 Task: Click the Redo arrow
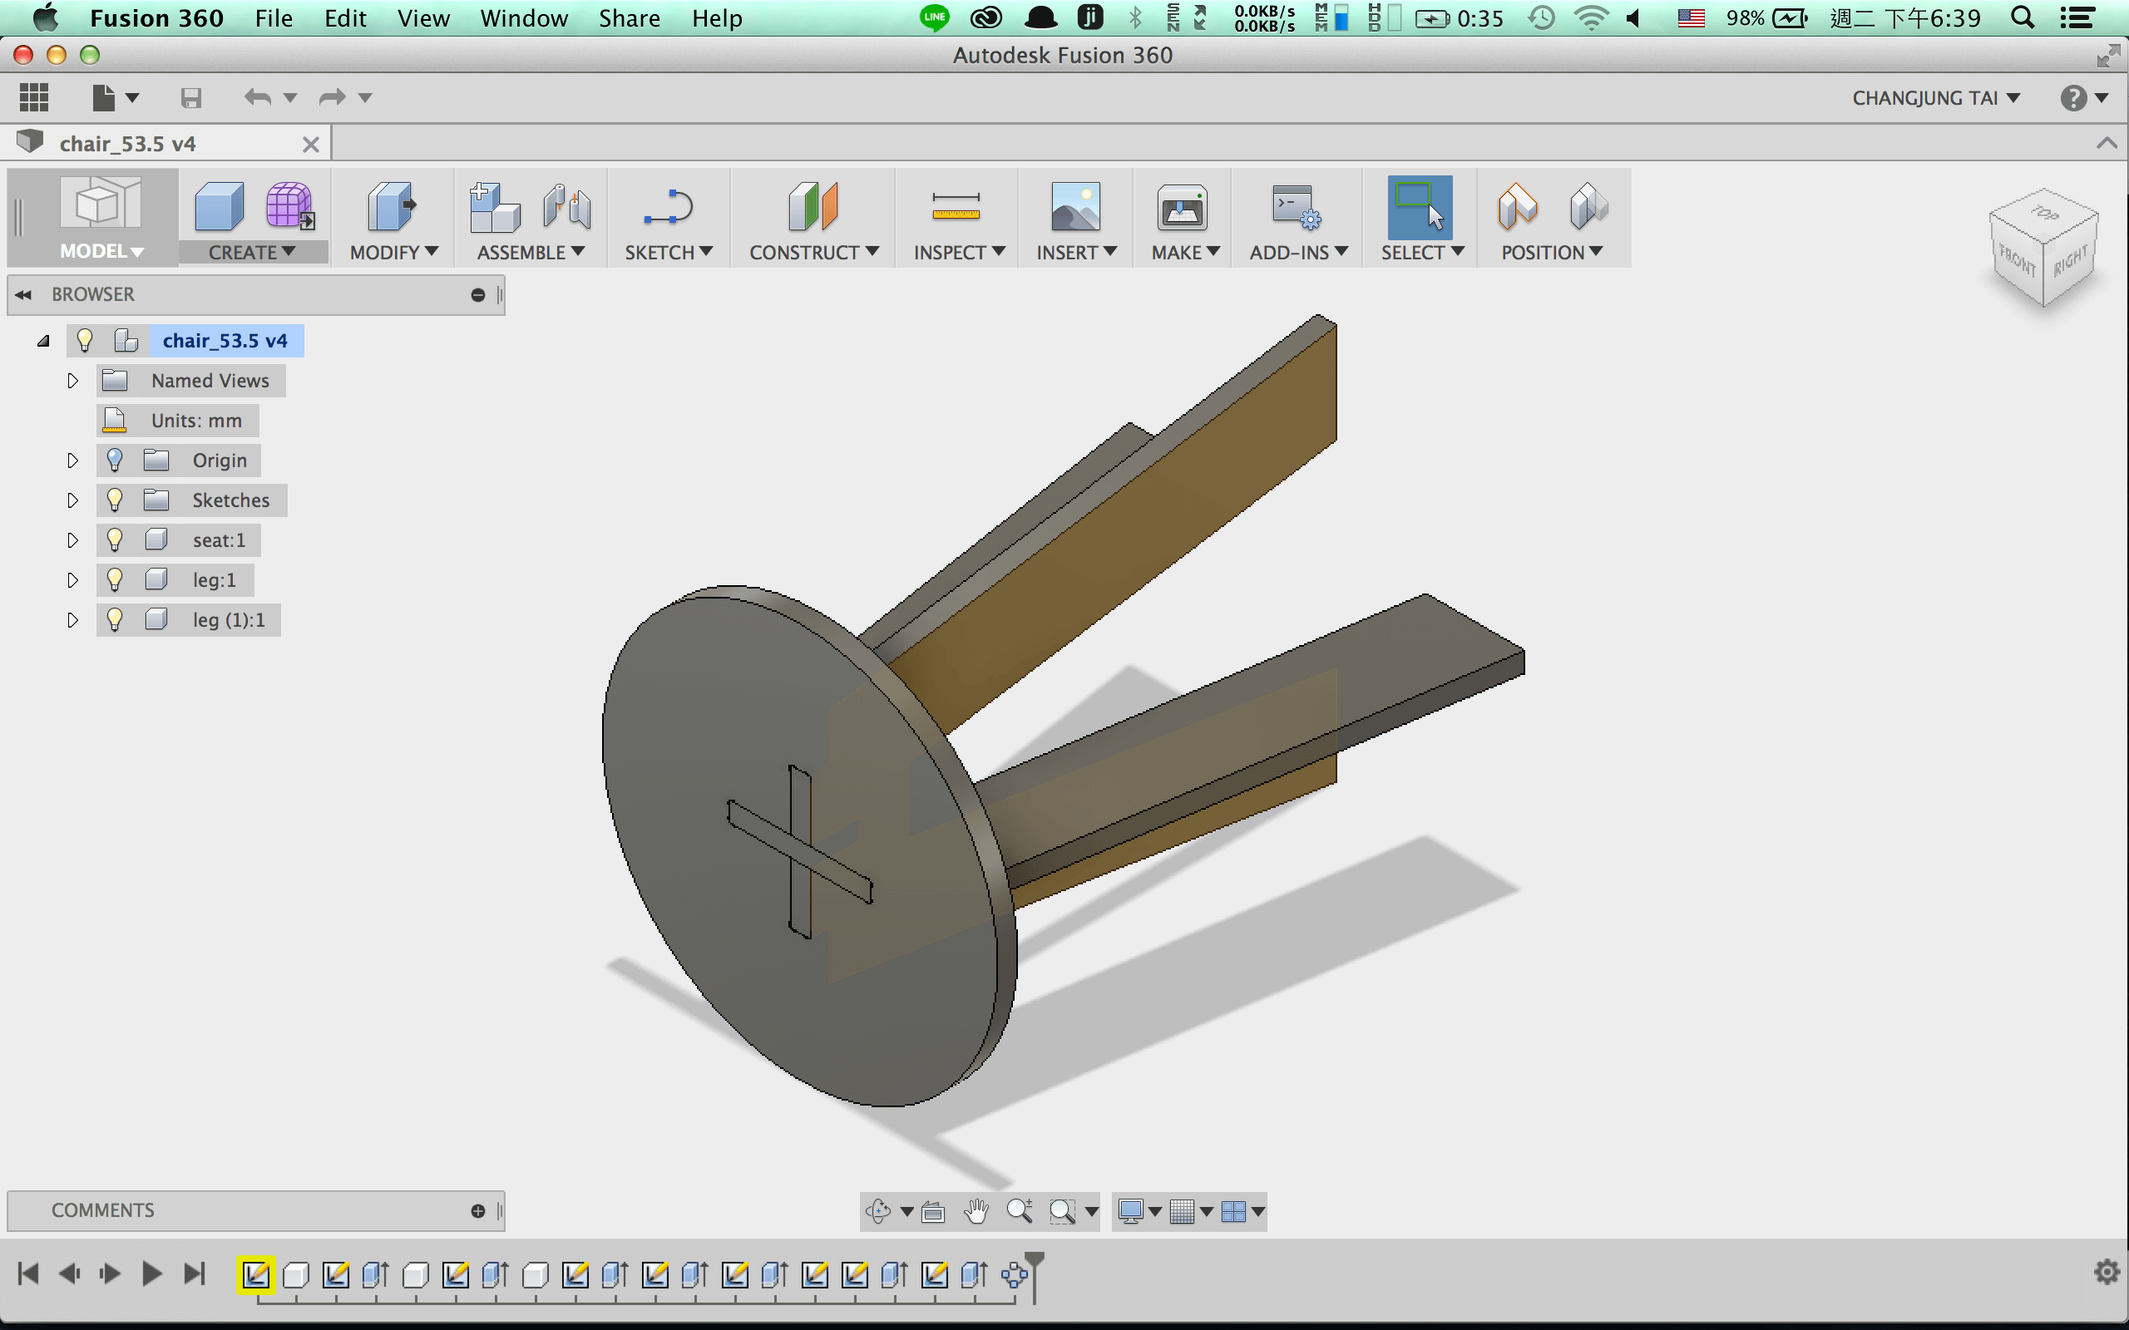coord(332,96)
